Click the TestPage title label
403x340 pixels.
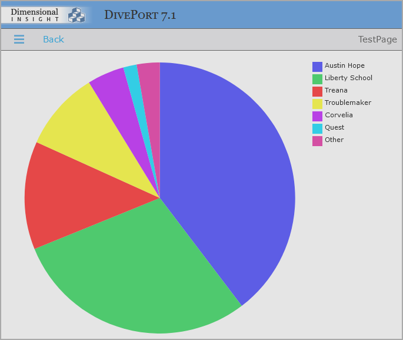coord(377,39)
